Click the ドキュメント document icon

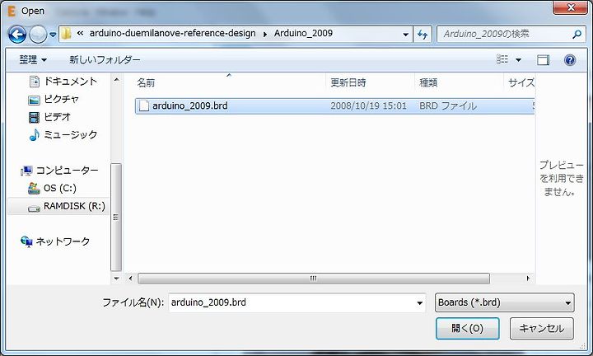(x=35, y=82)
